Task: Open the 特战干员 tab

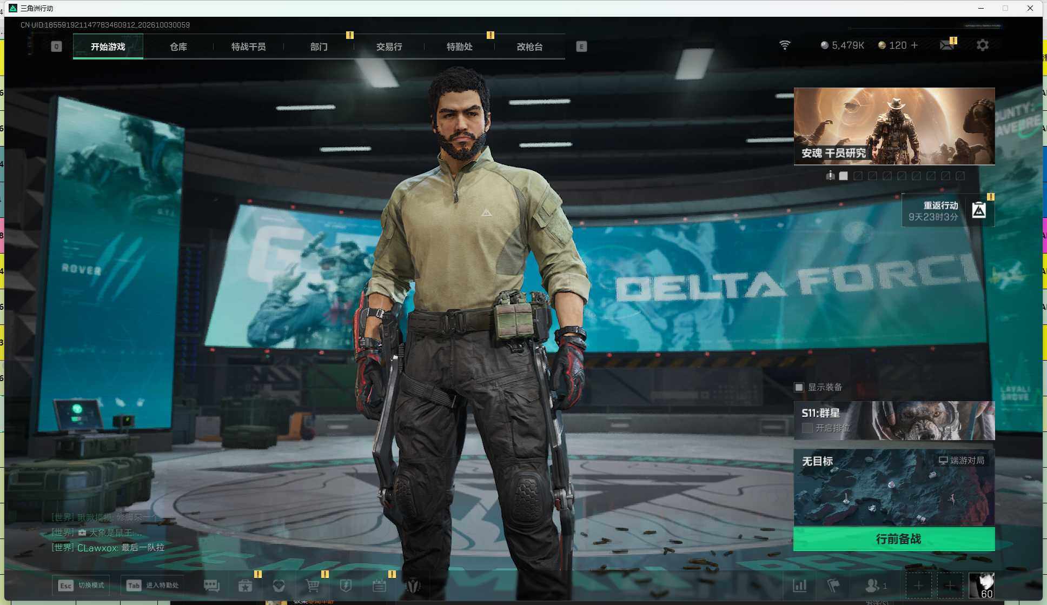Action: [x=249, y=47]
